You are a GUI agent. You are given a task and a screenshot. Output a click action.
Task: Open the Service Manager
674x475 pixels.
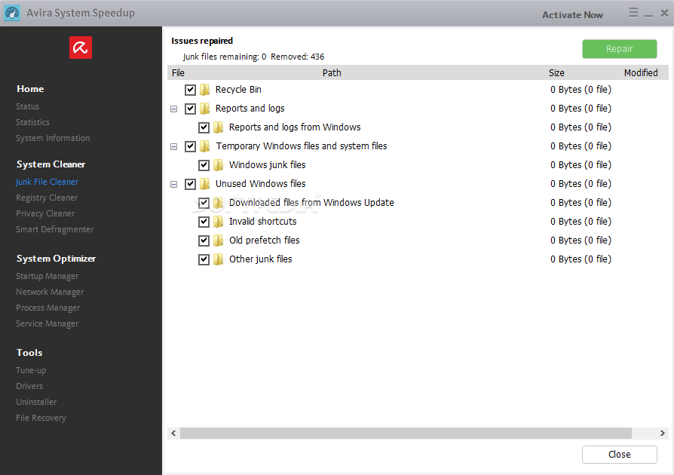(47, 323)
